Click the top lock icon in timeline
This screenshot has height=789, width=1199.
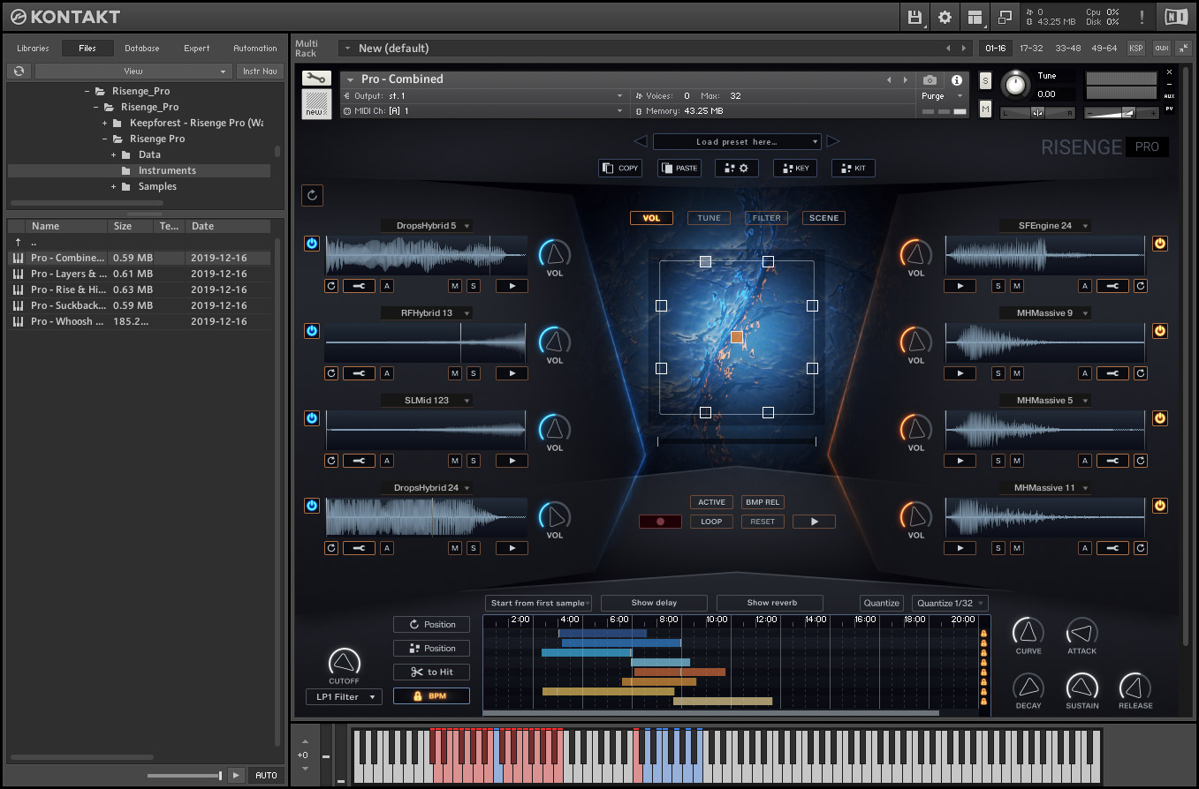point(983,634)
